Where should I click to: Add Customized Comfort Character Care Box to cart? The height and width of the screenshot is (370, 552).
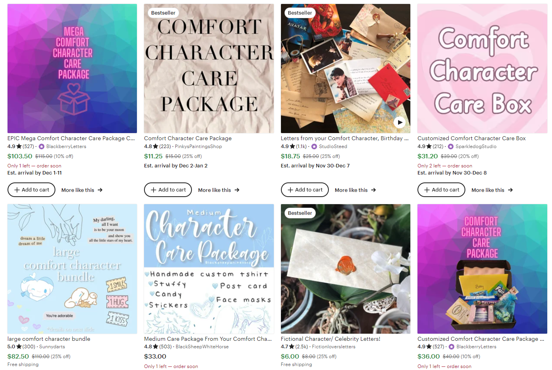click(442, 190)
